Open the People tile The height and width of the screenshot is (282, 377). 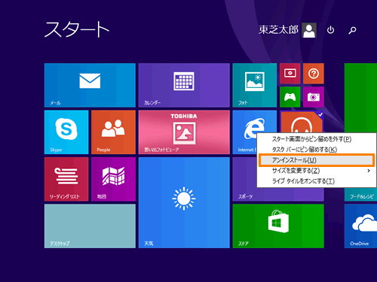pos(113,132)
